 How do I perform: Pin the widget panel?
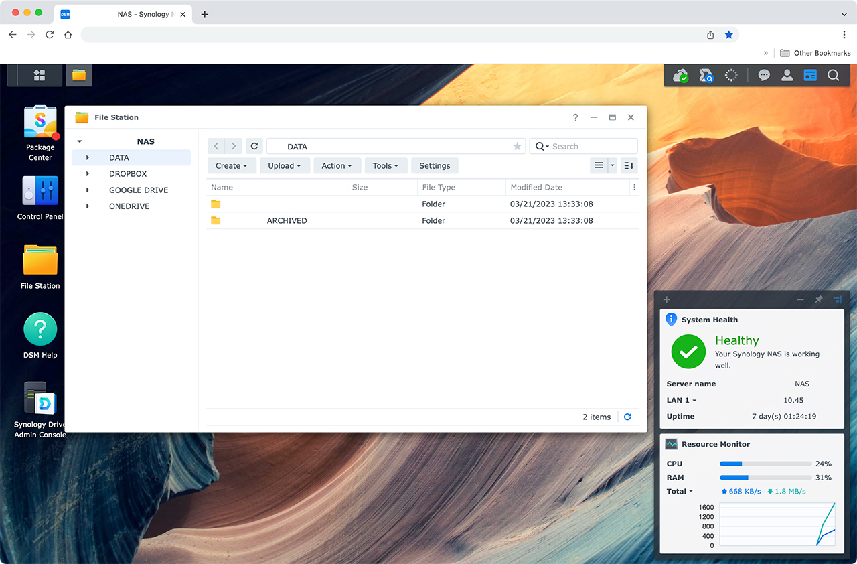[819, 299]
